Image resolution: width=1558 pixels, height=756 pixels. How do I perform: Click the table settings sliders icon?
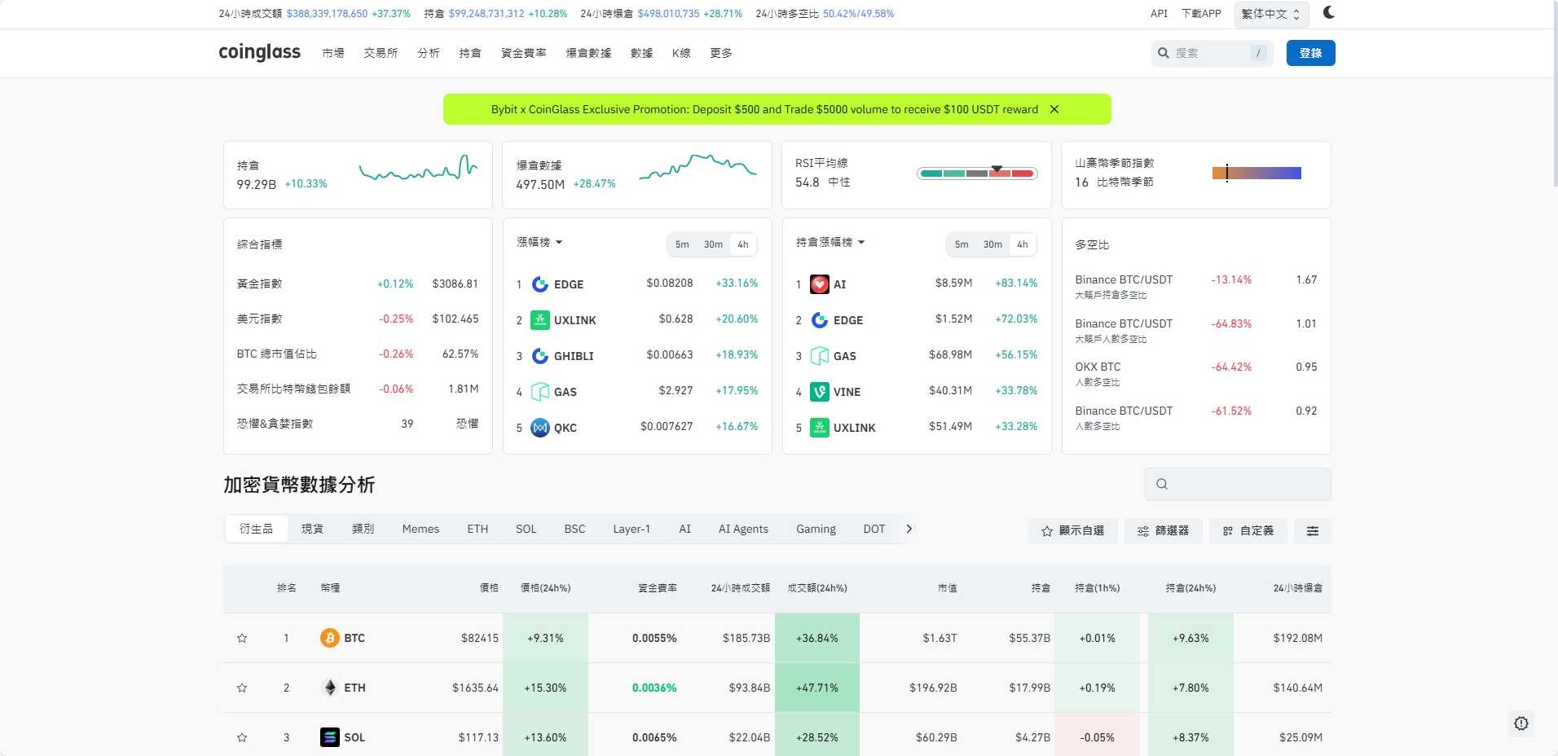[1312, 531]
